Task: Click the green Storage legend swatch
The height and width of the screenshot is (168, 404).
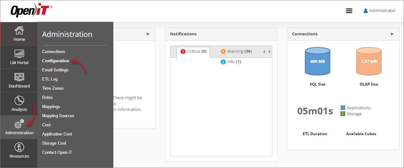Action: (343, 114)
